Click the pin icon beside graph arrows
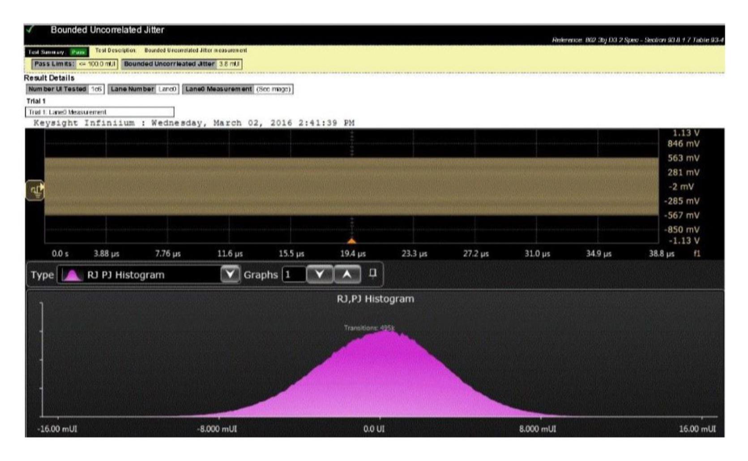Viewport: 748px width, 461px height. 372,273
